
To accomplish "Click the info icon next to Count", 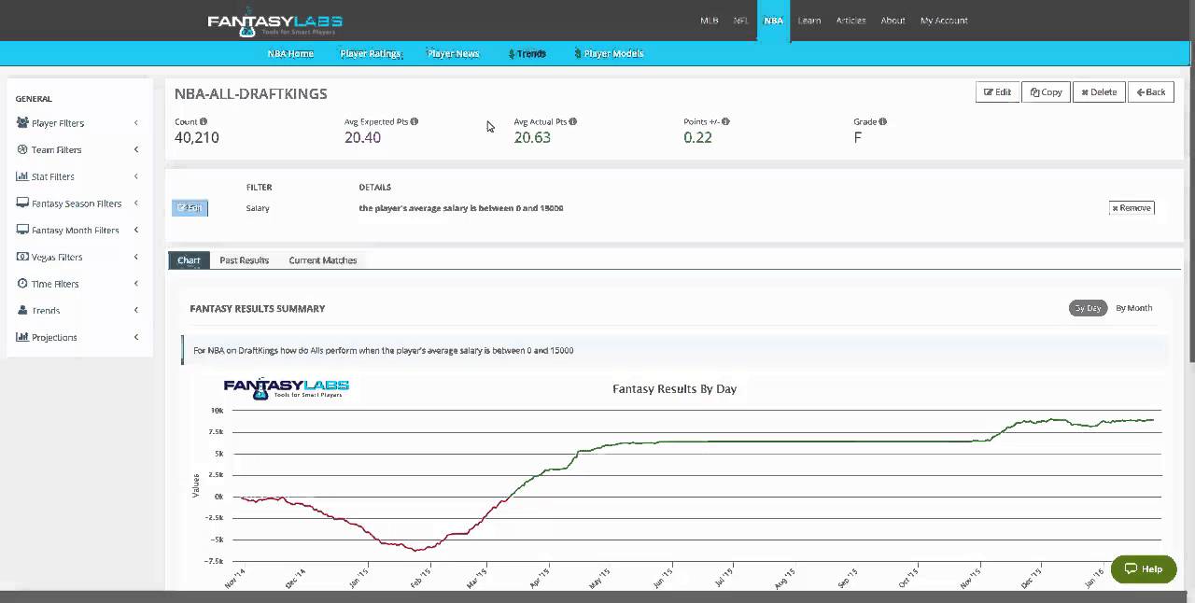I will click(x=204, y=121).
